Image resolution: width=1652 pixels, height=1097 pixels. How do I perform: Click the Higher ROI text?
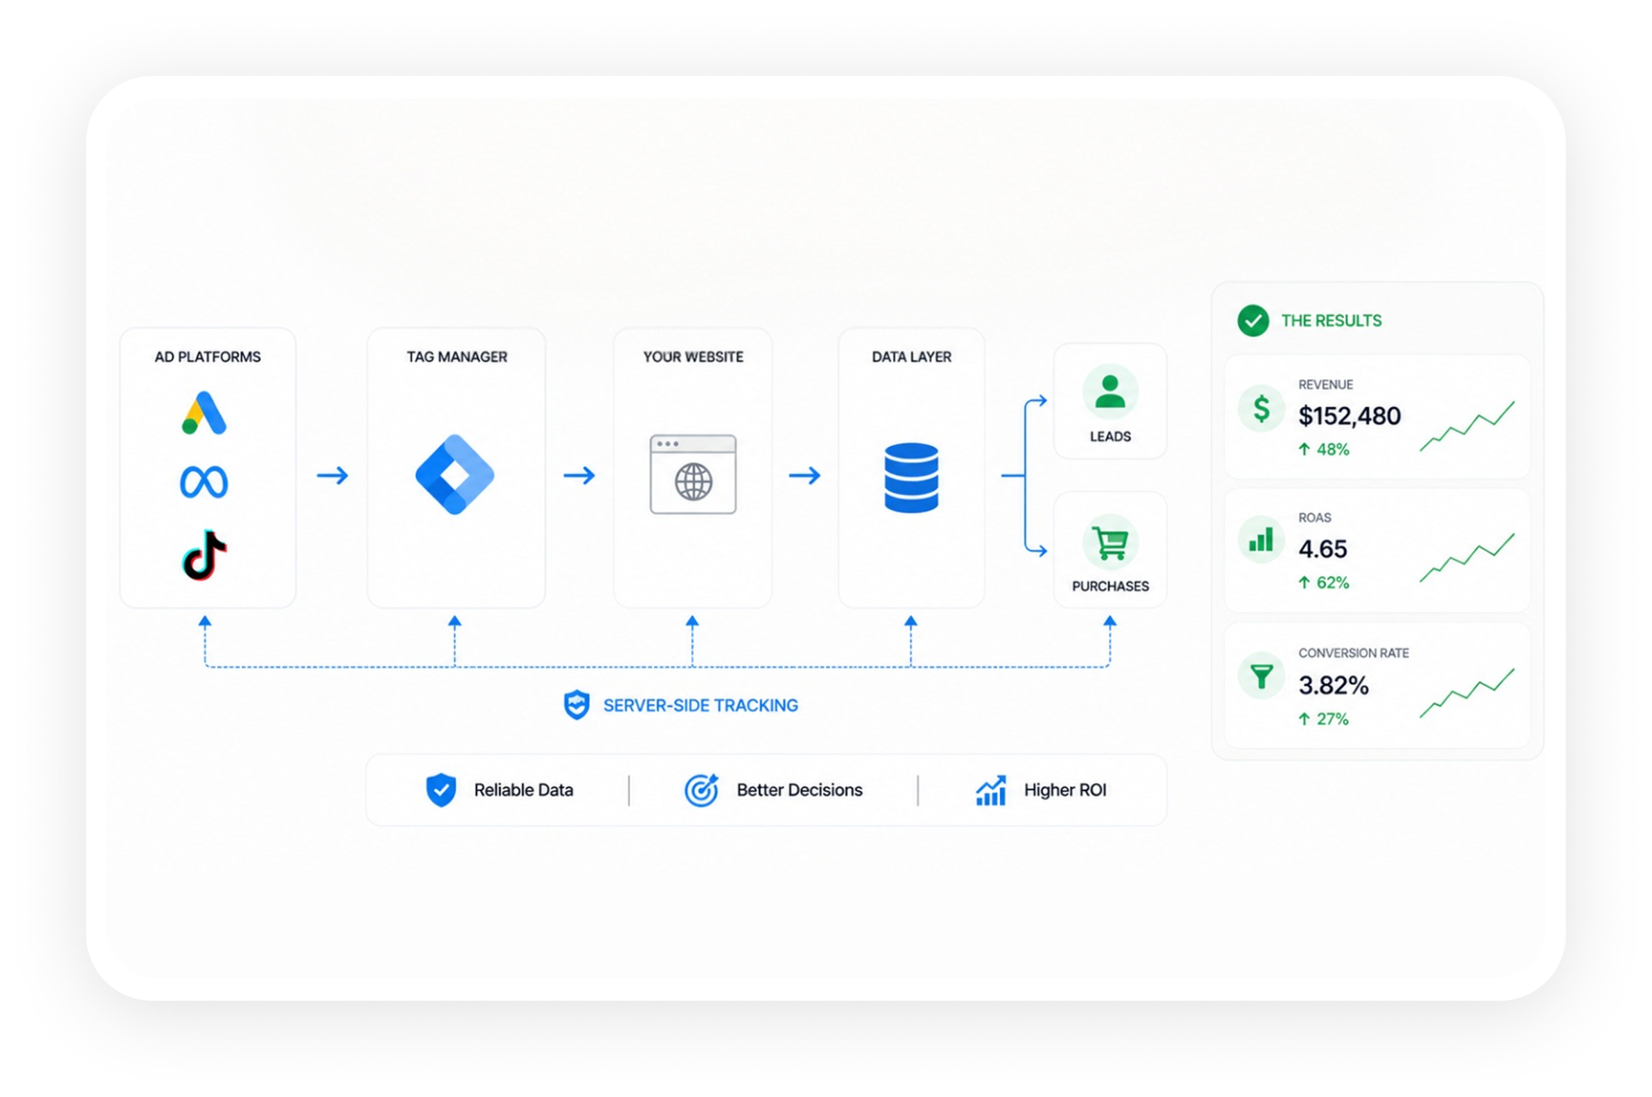pyautogui.click(x=1065, y=790)
